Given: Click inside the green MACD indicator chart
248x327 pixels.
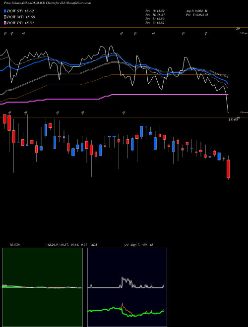Looking at the screenshot, I should coord(42,287).
